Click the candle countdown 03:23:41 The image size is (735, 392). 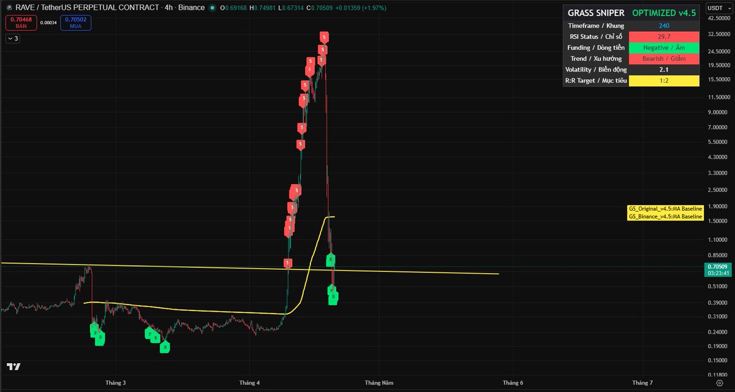pyautogui.click(x=717, y=274)
